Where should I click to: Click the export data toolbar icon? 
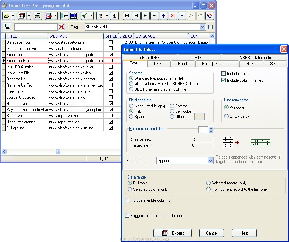(x=22, y=16)
